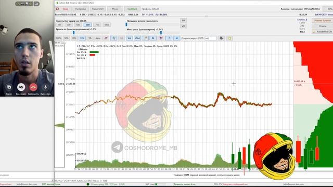Select the 500 buy order size

click(78, 25)
